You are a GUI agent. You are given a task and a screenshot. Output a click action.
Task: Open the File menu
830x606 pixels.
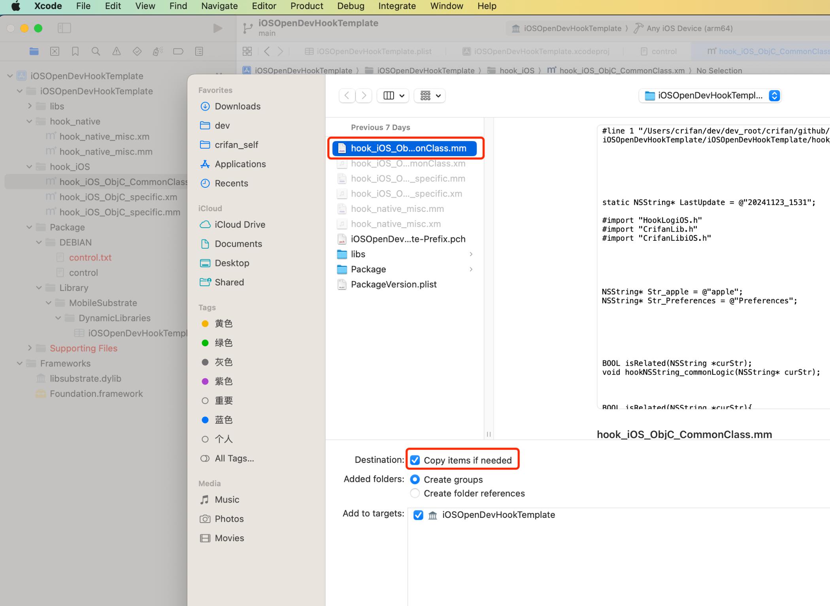pos(83,6)
